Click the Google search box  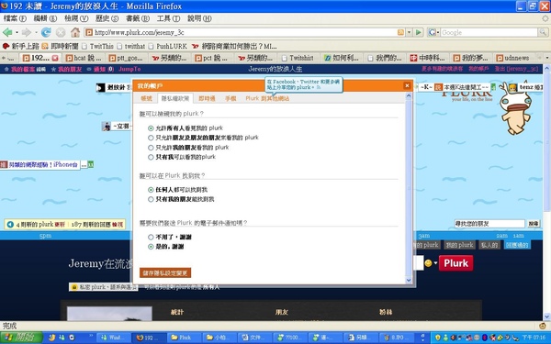tap(489, 32)
